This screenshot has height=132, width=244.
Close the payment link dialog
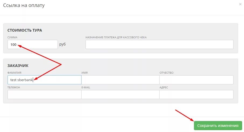coord(240,4)
